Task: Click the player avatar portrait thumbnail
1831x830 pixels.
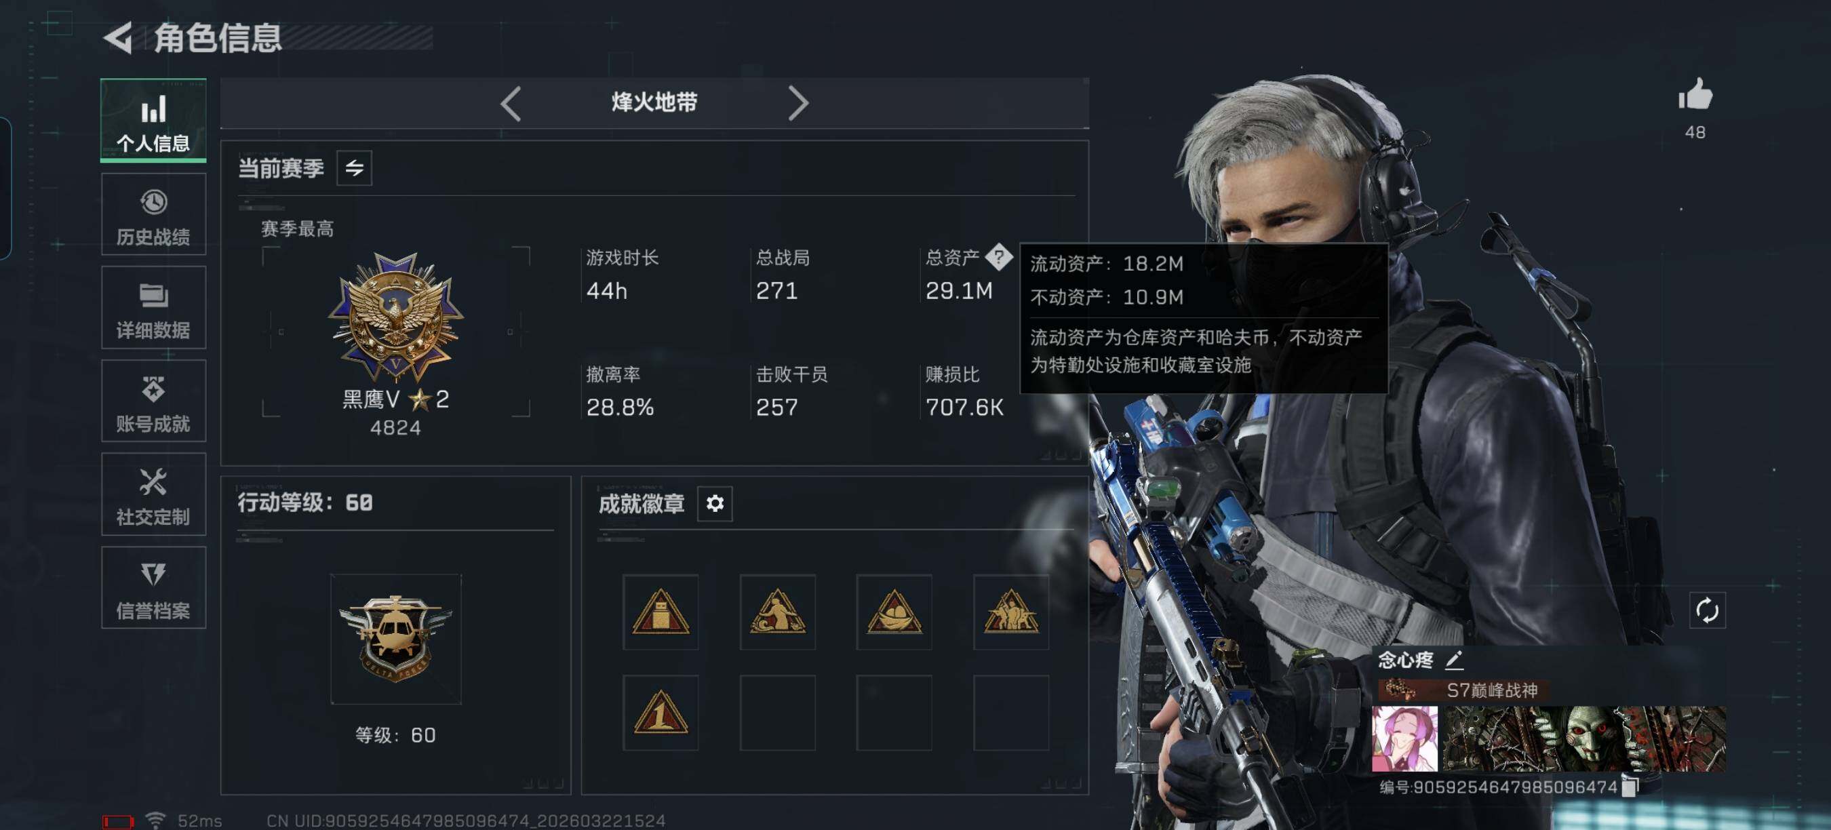Action: point(1404,739)
